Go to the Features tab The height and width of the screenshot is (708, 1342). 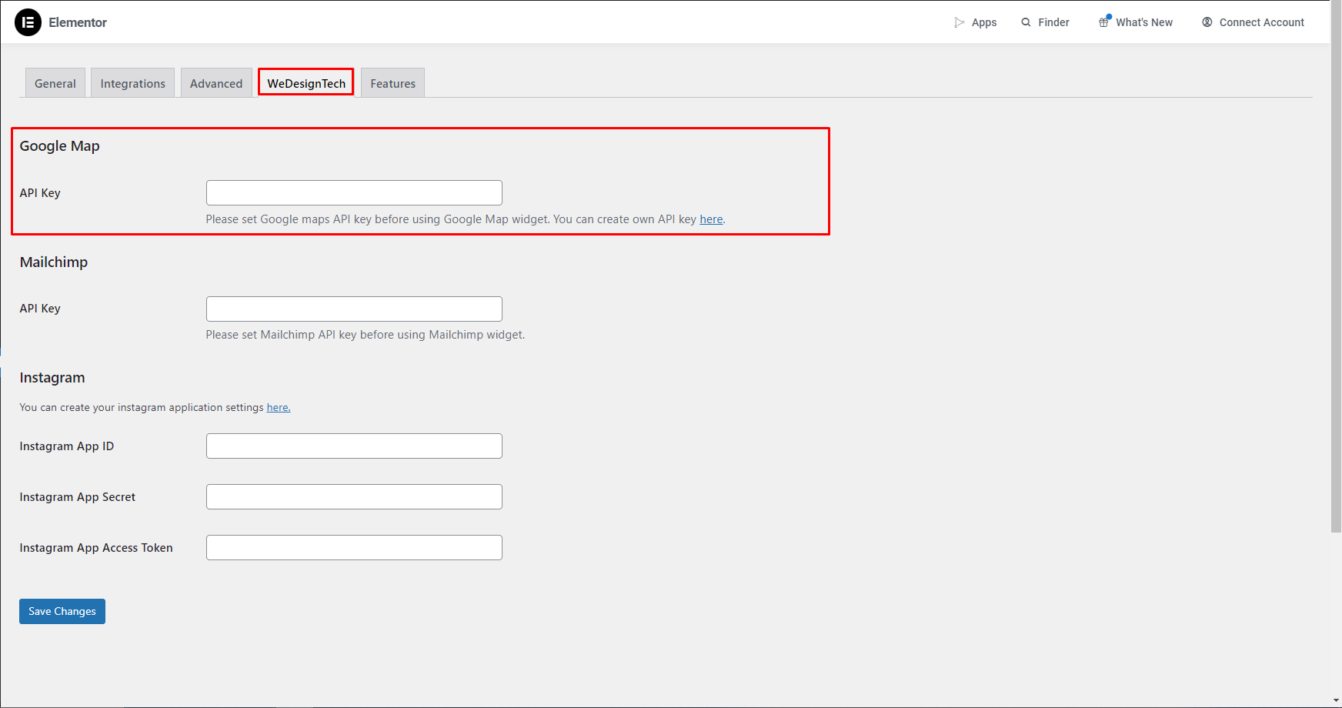(393, 83)
